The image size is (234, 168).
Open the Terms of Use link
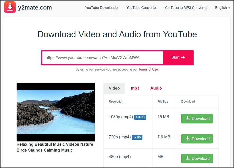click(x=148, y=69)
